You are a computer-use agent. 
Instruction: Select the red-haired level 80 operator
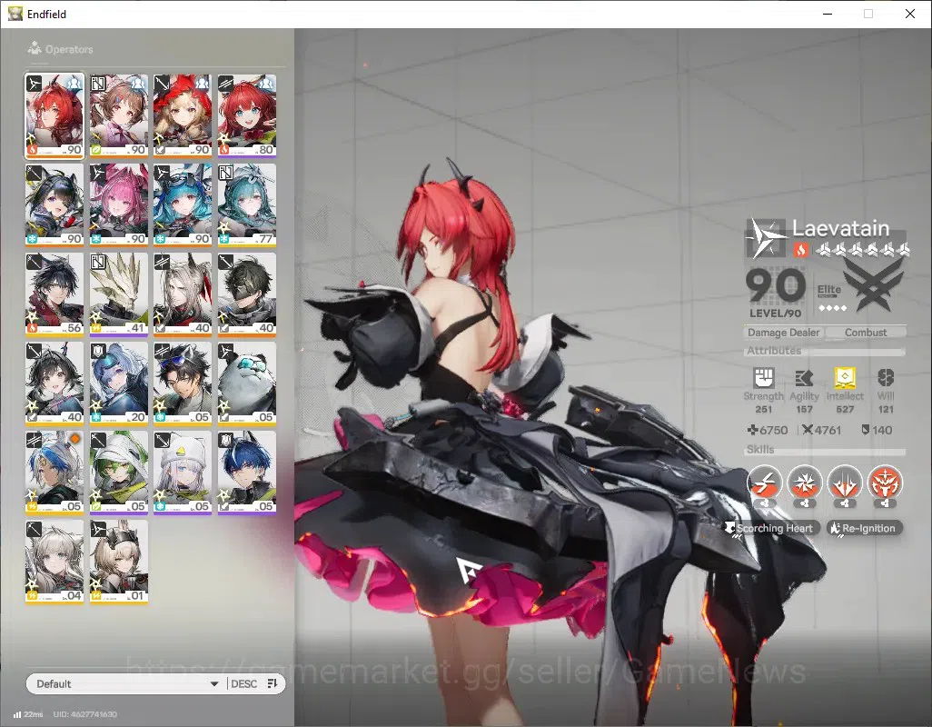point(247,115)
